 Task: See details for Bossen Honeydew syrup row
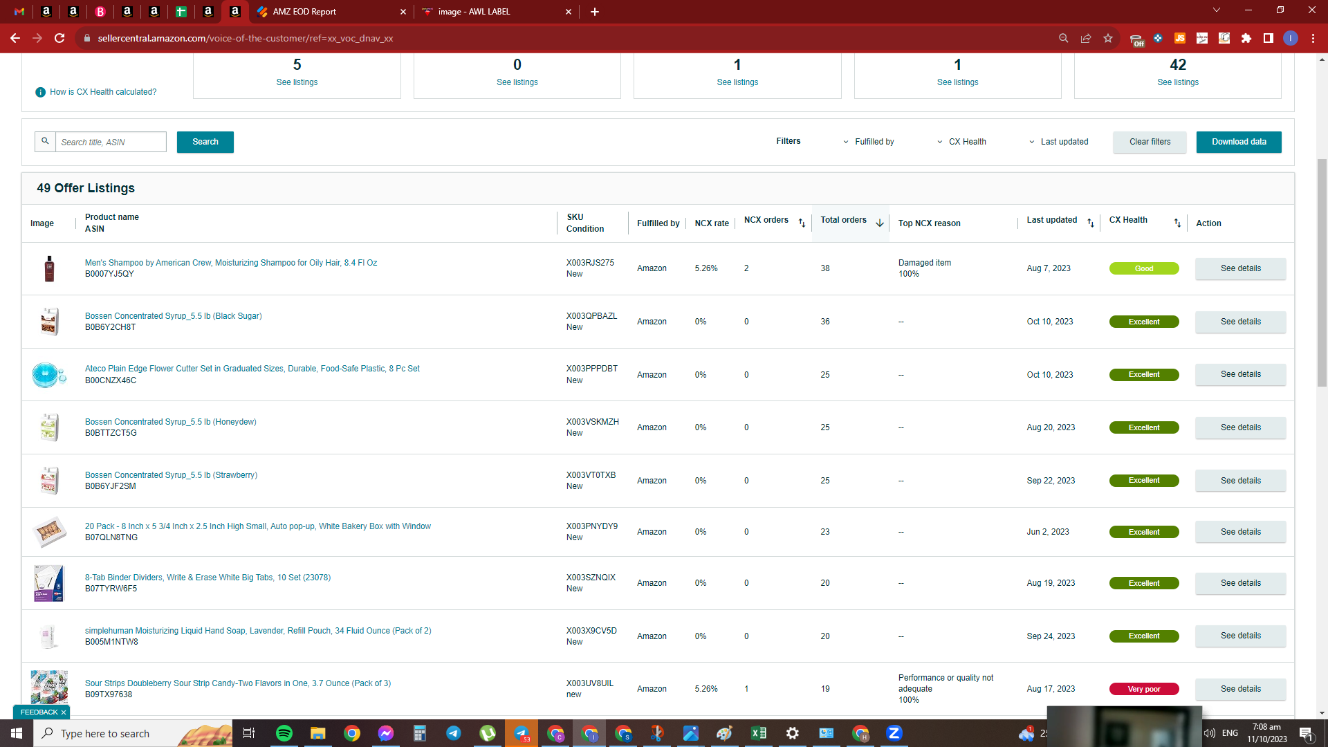[1240, 427]
